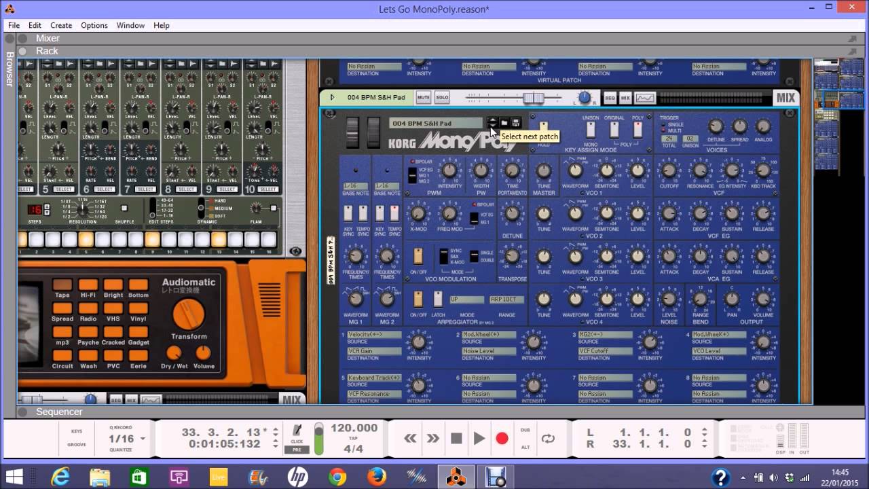This screenshot has width=869, height=489.
Task: Select the Eerie preset on Audiomatic
Action: pyautogui.click(x=138, y=355)
